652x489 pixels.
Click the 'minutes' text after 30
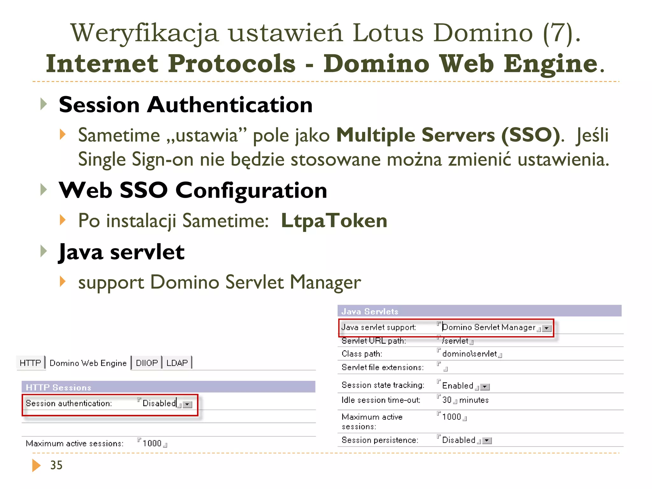(x=474, y=400)
